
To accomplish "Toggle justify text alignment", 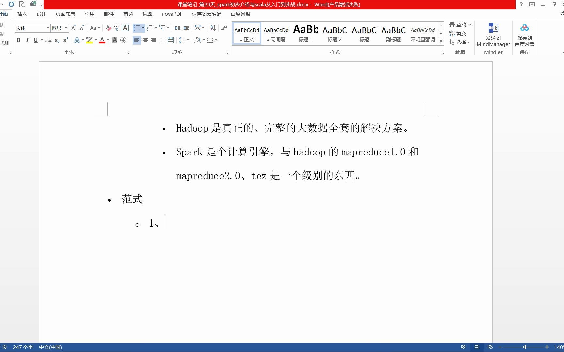I will 162,40.
